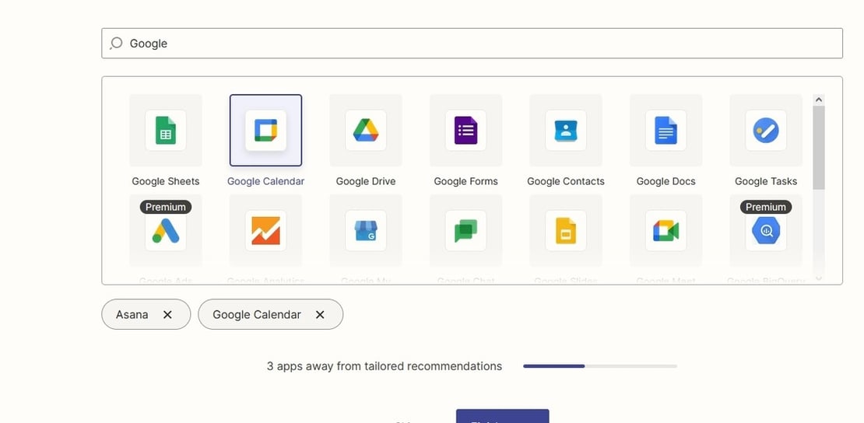Image resolution: width=864 pixels, height=423 pixels.
Task: Click the scrollbar down arrow in app list
Action: 818,278
